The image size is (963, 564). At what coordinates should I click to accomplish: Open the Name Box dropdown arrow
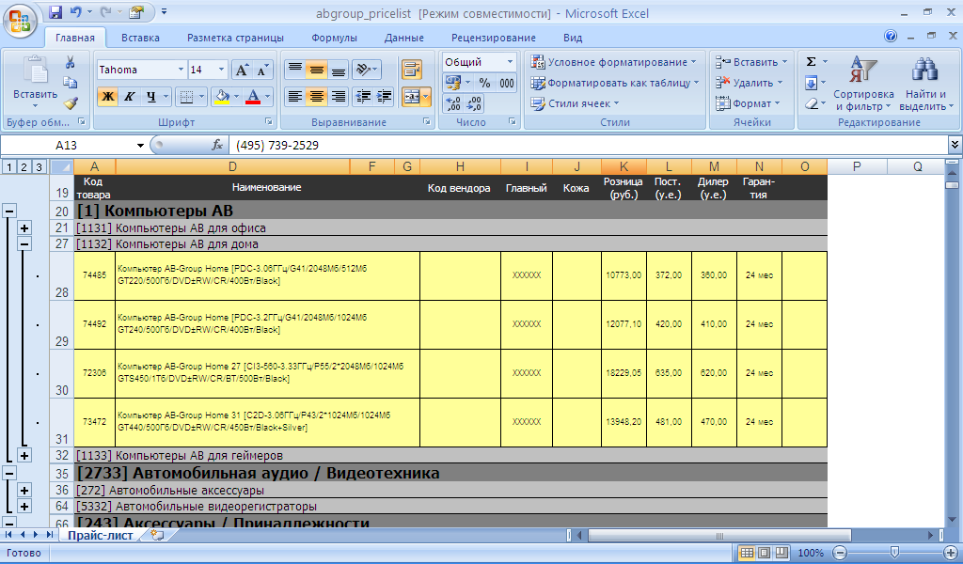[x=140, y=146]
